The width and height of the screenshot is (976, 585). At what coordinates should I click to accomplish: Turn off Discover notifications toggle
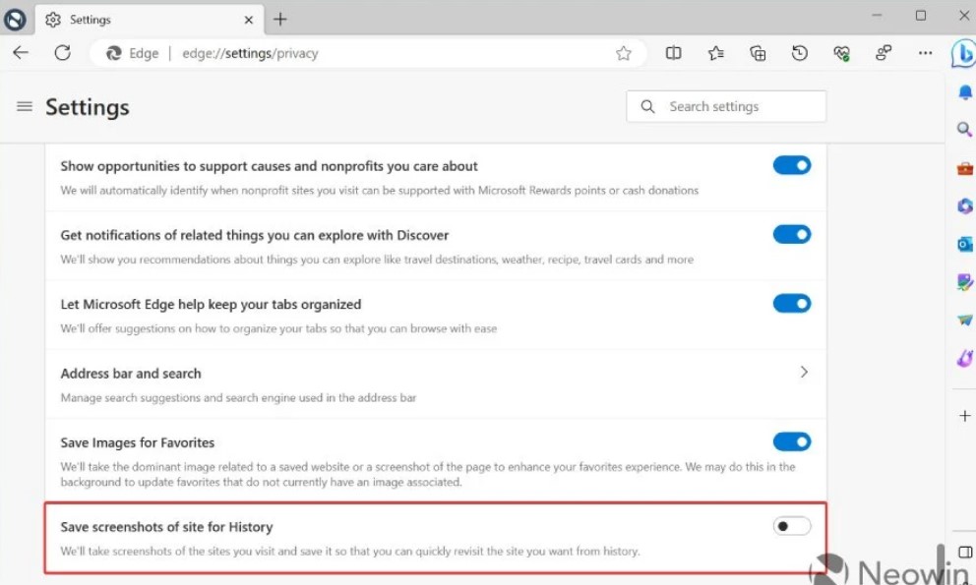[792, 235]
